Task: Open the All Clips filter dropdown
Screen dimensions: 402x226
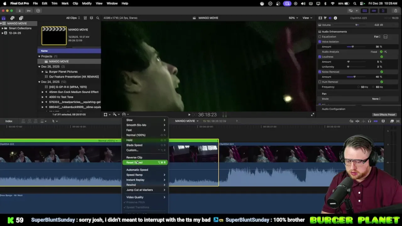Action: coord(73,18)
